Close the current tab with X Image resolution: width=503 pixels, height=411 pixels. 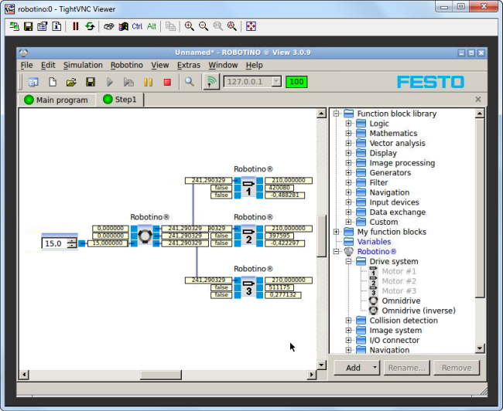tap(478, 100)
